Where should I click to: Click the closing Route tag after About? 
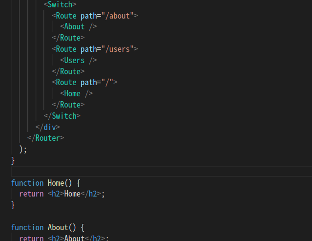pyautogui.click(x=68, y=38)
